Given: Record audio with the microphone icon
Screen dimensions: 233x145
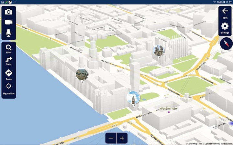Looking at the screenshot, I should tap(9, 33).
